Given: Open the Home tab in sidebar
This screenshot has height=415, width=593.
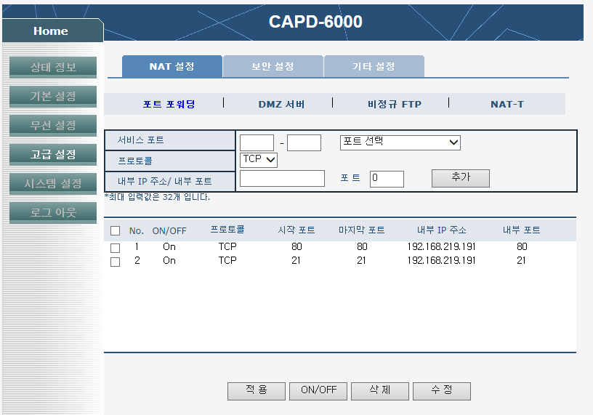Looking at the screenshot, I should point(52,31).
